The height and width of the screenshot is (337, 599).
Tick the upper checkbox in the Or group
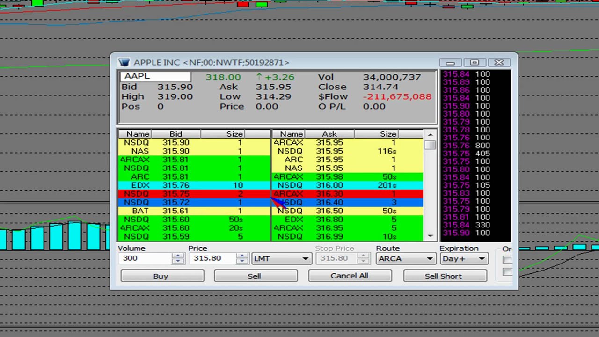507,259
